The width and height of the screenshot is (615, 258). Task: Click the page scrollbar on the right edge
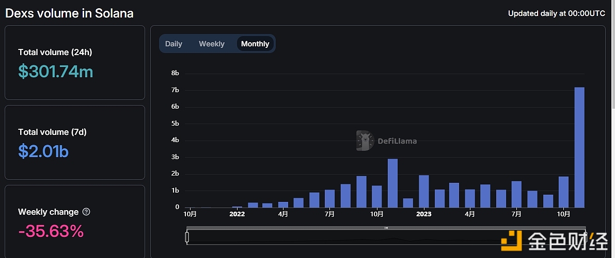[x=613, y=55]
